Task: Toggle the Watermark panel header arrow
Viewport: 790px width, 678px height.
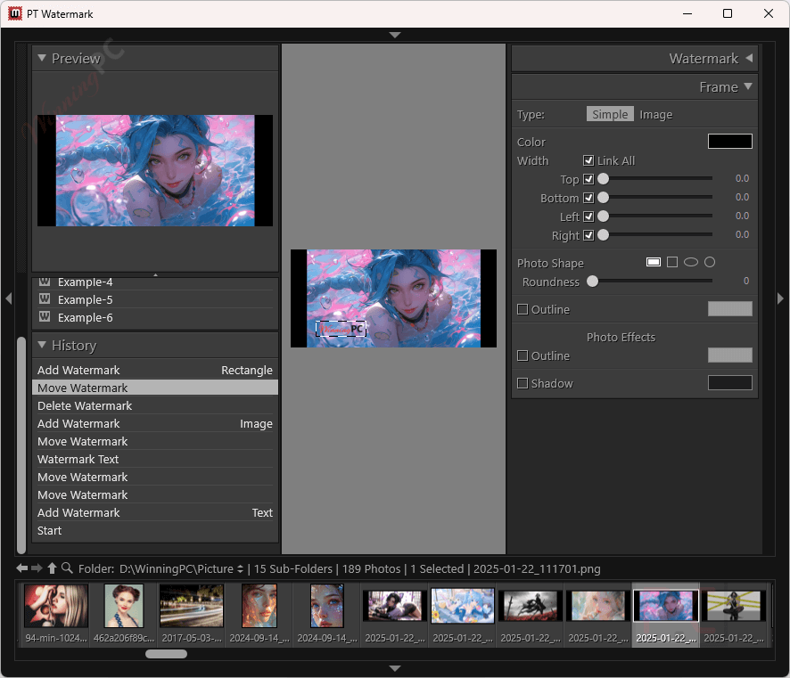Action: click(749, 58)
